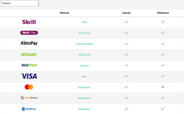Click the NETELLER logo
Screen dimensions: 184x114
[29, 55]
